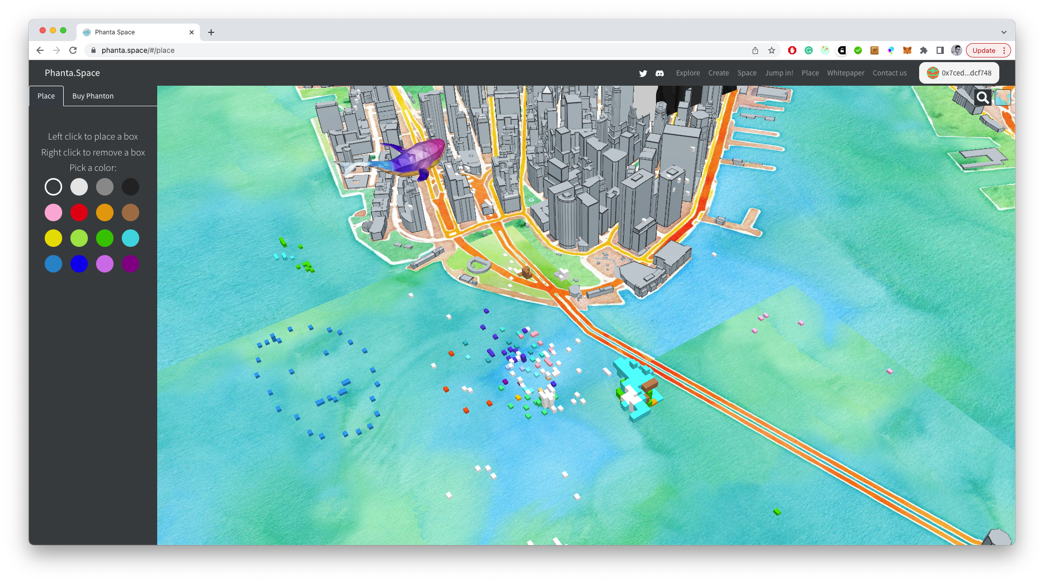Reload the page

click(x=73, y=50)
